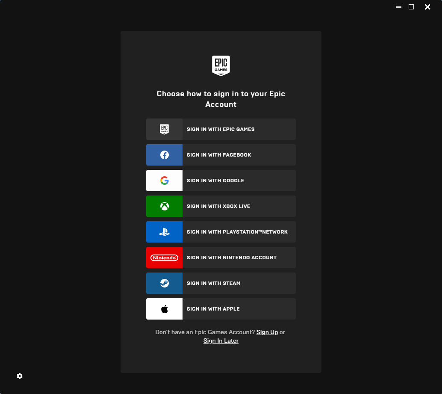
Task: Pick the Xbox Live sign-in button
Action: pos(221,206)
